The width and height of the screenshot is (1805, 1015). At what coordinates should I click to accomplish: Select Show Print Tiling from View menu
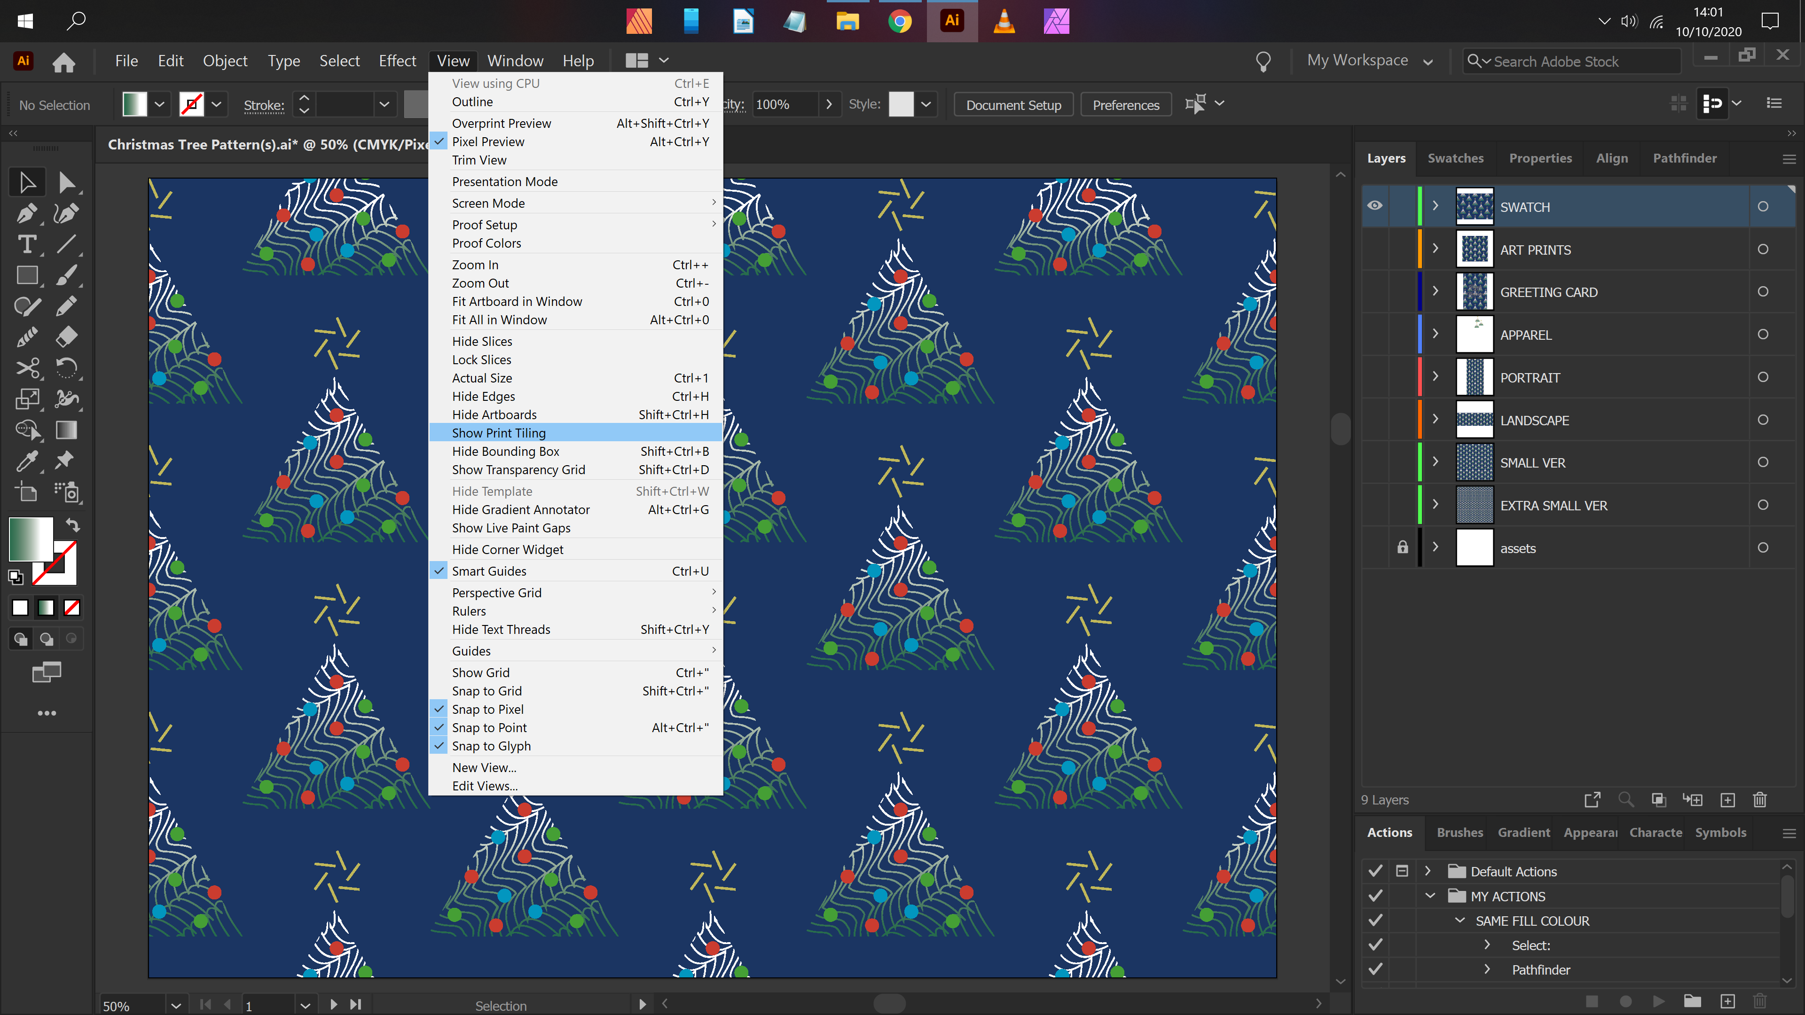(x=499, y=432)
